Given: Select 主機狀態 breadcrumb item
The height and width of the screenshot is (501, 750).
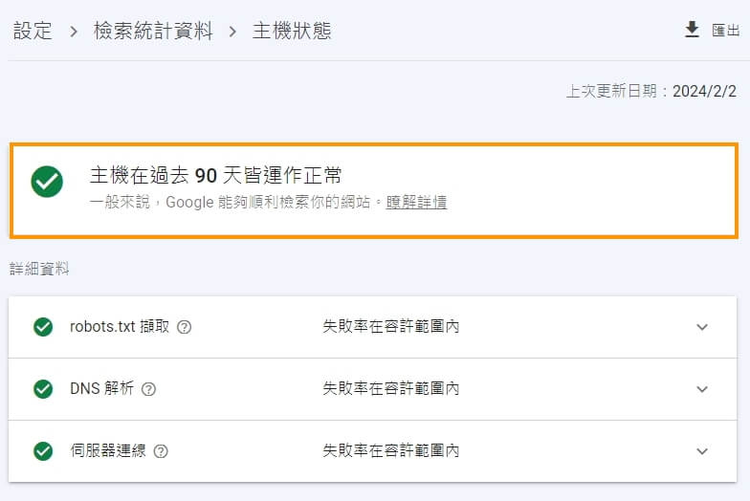Looking at the screenshot, I should pos(292,31).
